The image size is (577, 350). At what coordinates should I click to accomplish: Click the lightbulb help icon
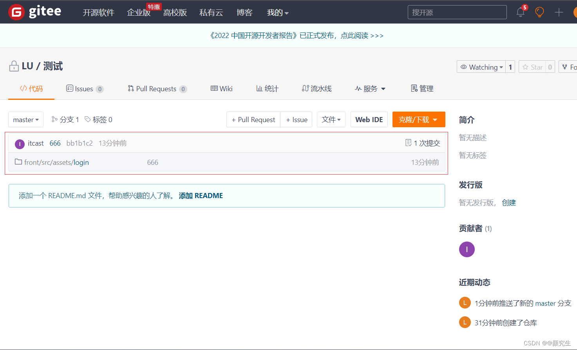[x=539, y=12]
